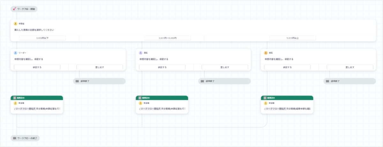Click the blue リーダー avatar icon
383x147 pixels.
point(15,53)
